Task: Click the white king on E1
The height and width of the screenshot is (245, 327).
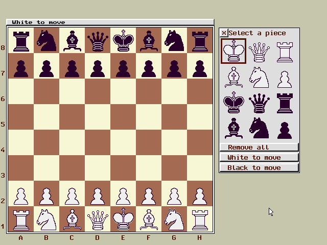Action: 123,219
